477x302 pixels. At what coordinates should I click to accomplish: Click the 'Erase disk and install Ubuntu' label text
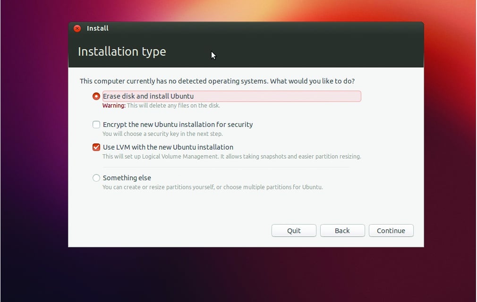tap(148, 96)
